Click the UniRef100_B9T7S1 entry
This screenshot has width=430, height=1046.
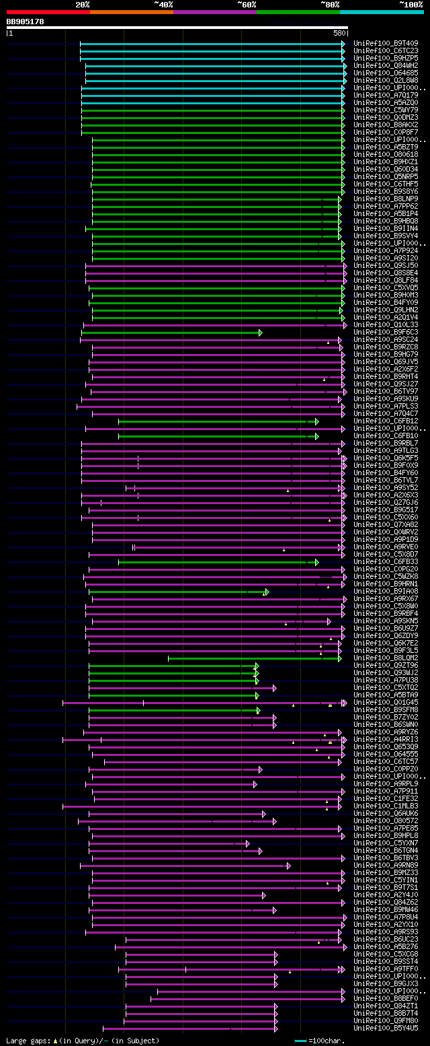coord(386,887)
